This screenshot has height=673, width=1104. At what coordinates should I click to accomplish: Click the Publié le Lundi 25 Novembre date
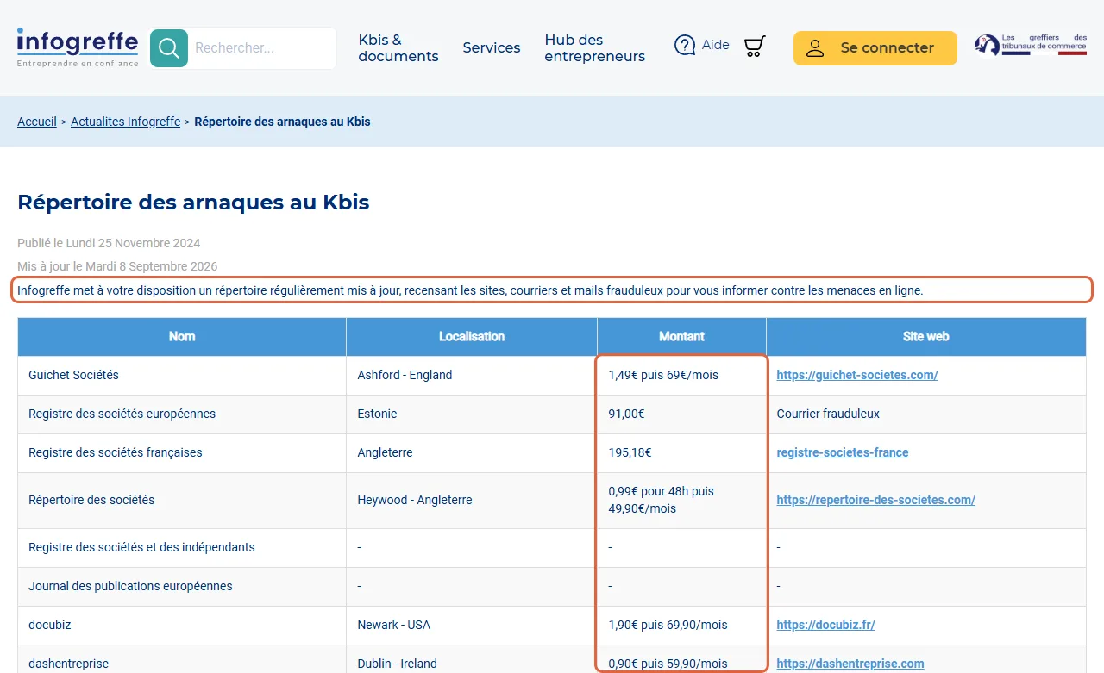pyautogui.click(x=109, y=243)
